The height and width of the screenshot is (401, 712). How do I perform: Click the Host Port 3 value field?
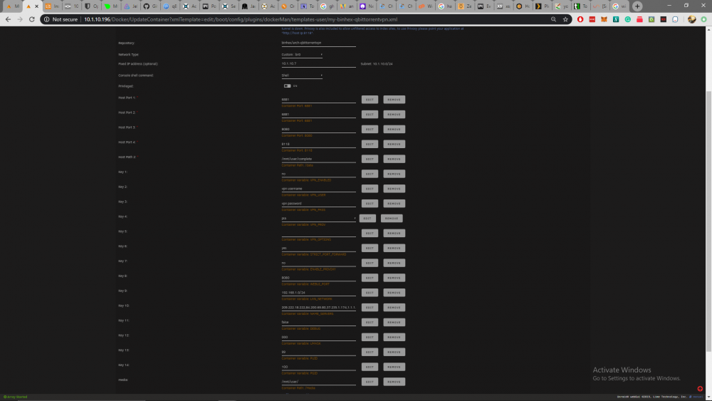point(319,130)
